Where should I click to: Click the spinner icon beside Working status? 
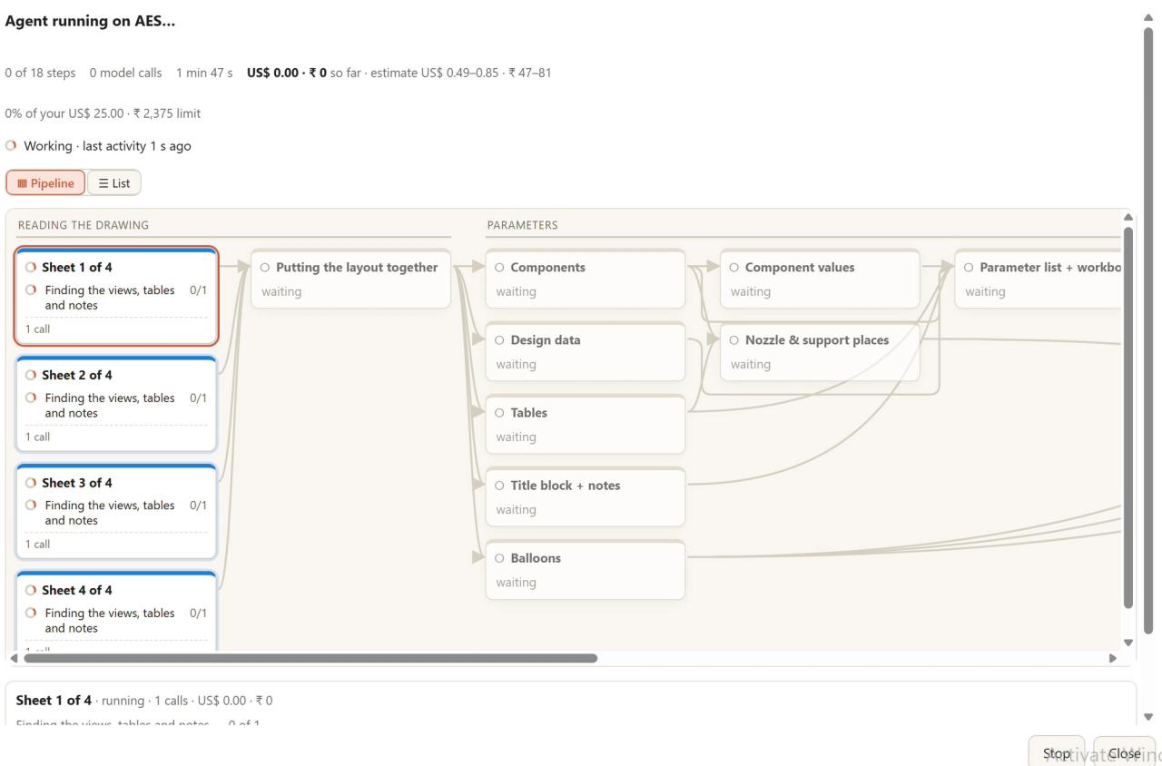click(11, 145)
